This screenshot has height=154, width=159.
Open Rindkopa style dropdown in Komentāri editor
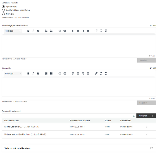point(13,74)
